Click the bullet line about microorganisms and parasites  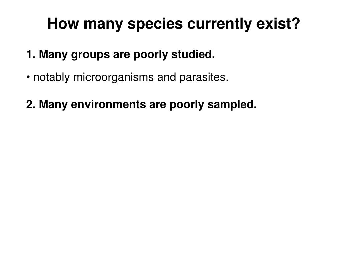tap(128, 78)
